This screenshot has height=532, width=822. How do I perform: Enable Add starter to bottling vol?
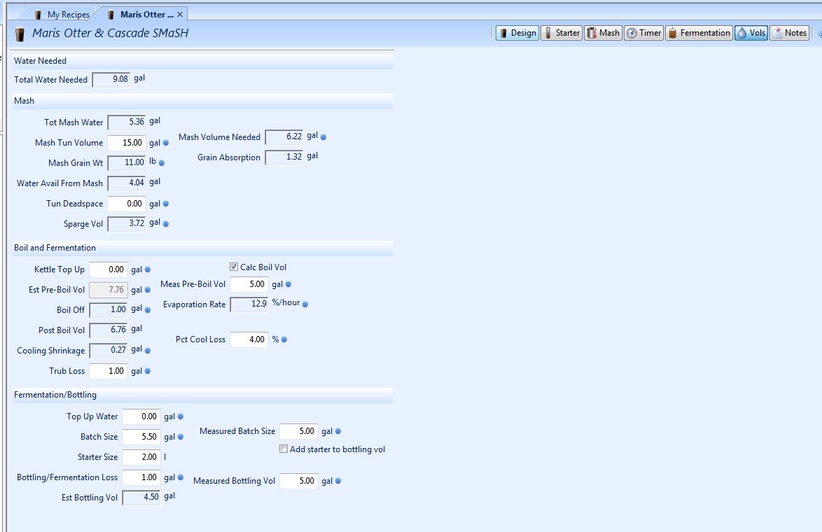coord(284,449)
